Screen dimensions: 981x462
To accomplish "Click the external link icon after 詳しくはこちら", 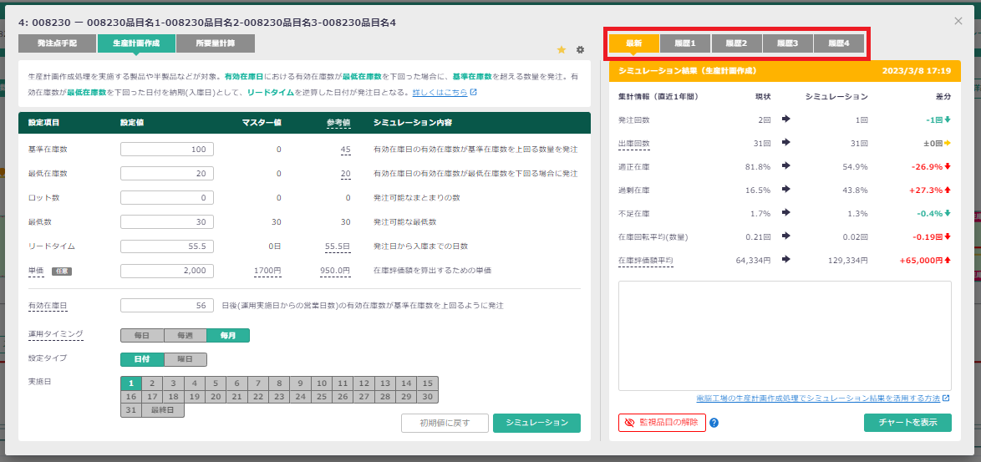I will 474,93.
